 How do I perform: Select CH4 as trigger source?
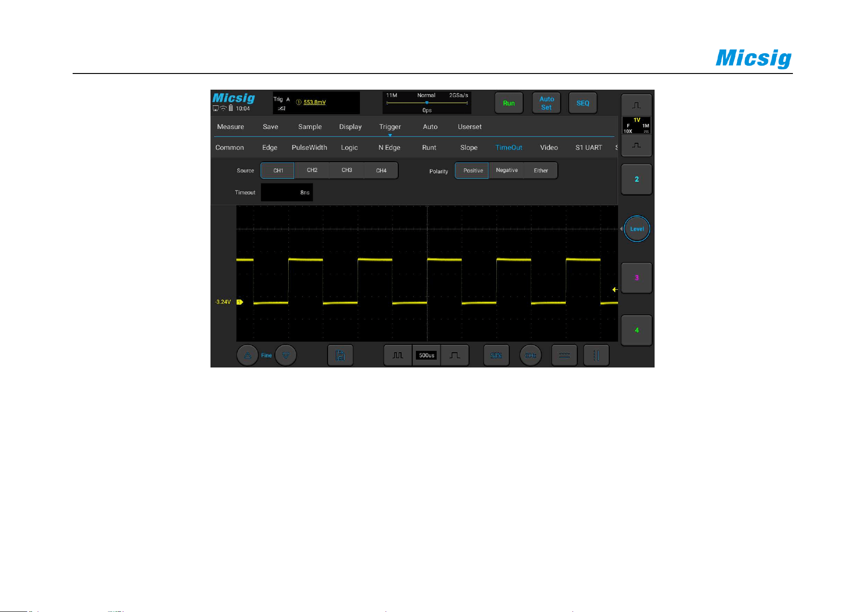[x=381, y=171]
